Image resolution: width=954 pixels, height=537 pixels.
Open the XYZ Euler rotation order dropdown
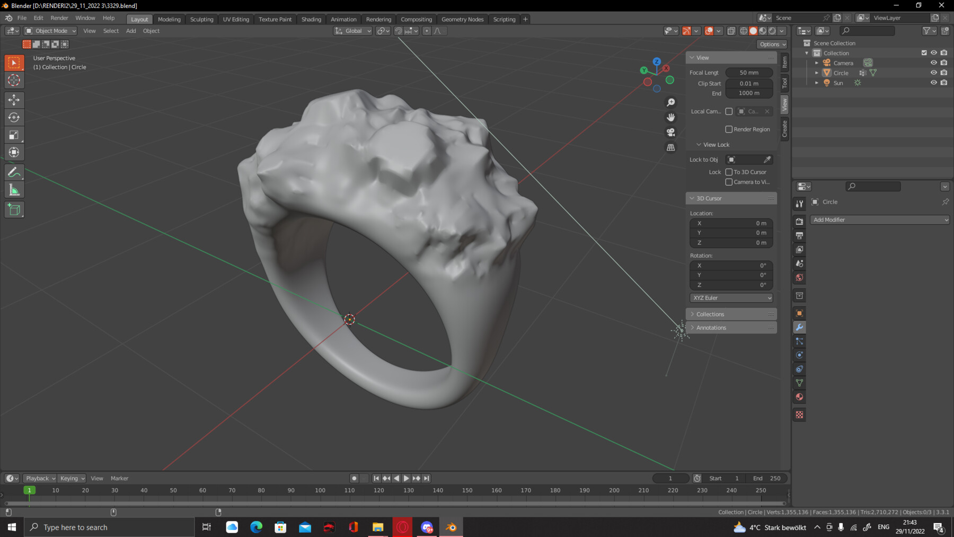tap(731, 297)
